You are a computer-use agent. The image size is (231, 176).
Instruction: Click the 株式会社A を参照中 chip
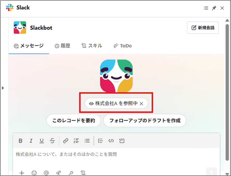(116, 103)
